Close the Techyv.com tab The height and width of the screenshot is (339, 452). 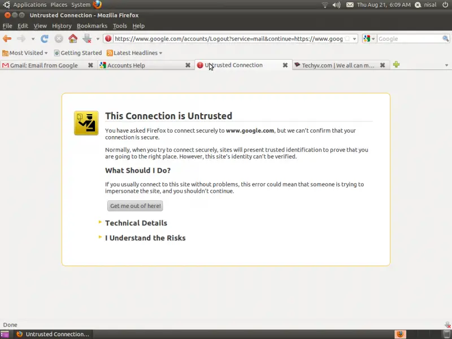[x=383, y=65]
